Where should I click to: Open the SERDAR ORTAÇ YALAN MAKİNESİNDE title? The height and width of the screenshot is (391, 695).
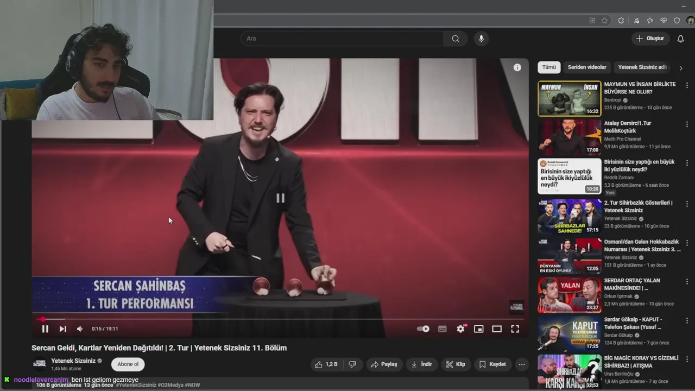coord(632,284)
